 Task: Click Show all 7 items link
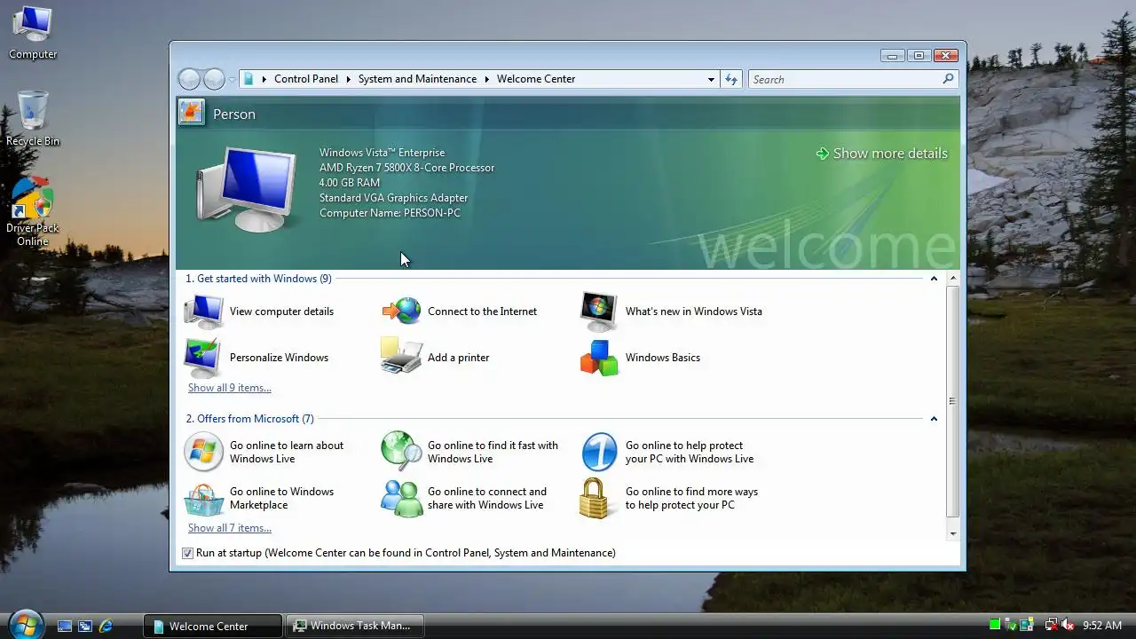pos(230,528)
